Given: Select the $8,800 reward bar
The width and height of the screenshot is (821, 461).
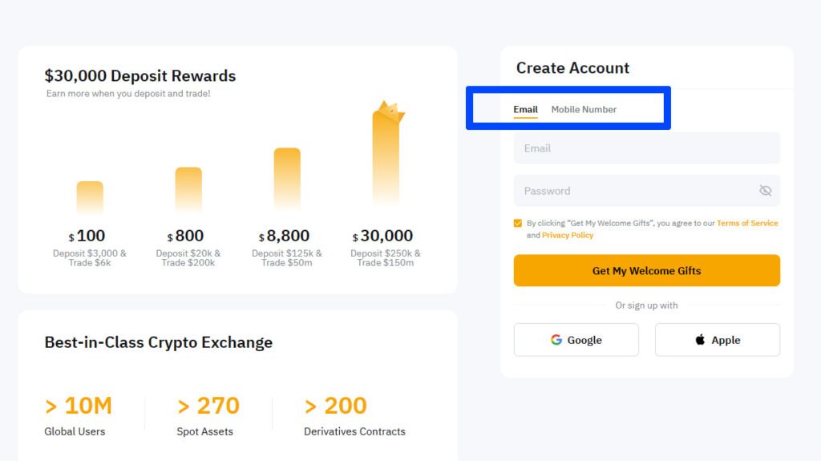Looking at the screenshot, I should pyautogui.click(x=287, y=179).
